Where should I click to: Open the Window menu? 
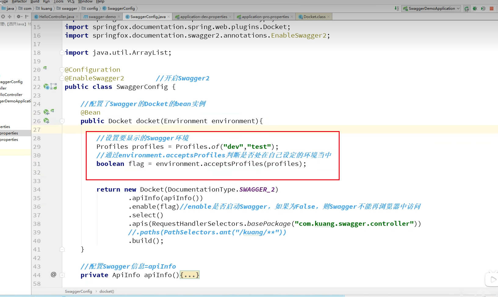pyautogui.click(x=85, y=2)
